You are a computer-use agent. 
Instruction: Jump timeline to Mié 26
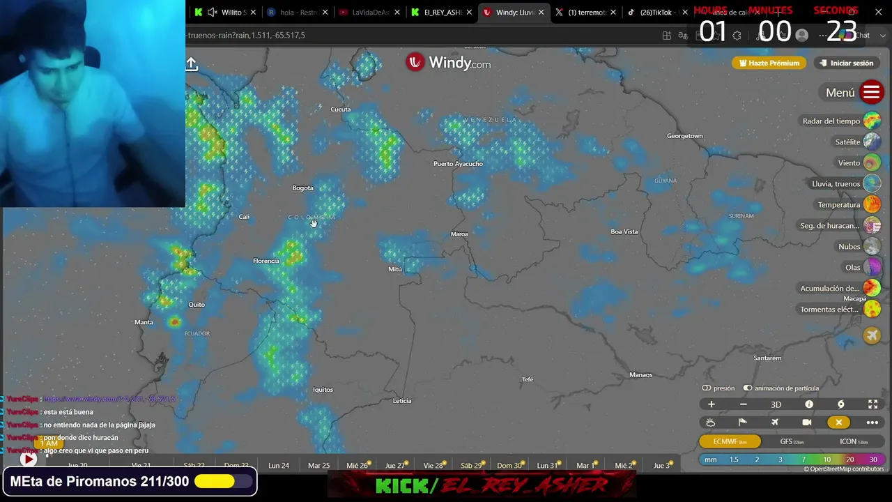coord(357,465)
